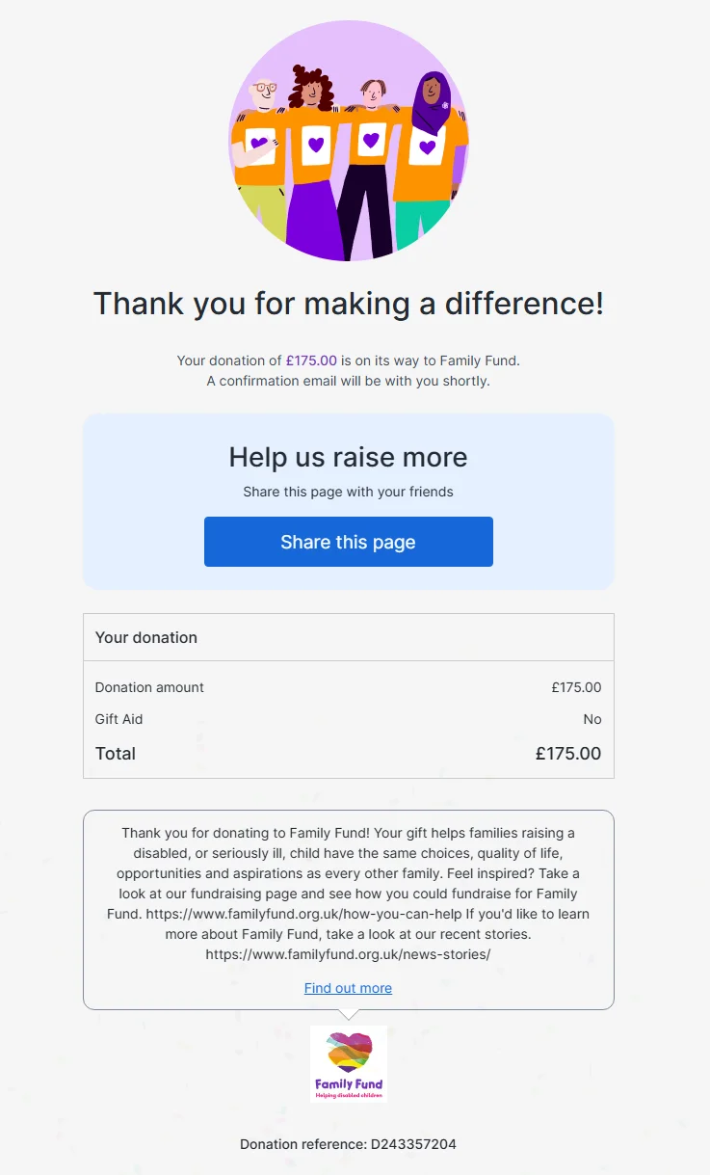Click the thank-you message speech bubble
Screen dimensions: 710x1175
pyautogui.click(x=348, y=906)
